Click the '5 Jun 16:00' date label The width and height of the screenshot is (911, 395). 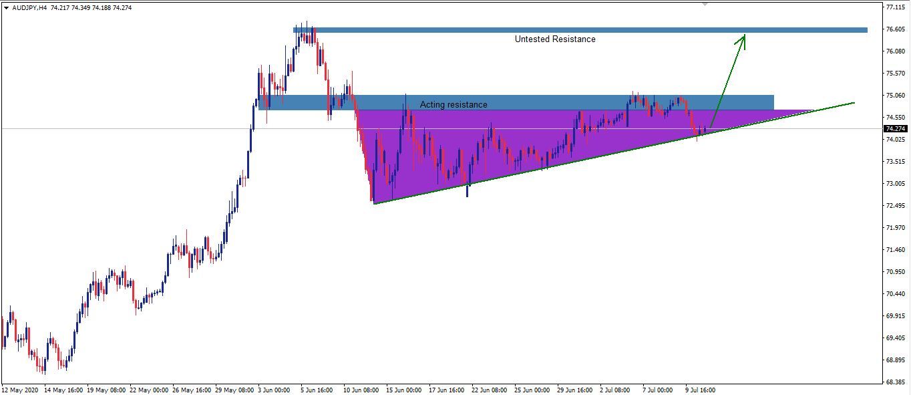pos(316,390)
